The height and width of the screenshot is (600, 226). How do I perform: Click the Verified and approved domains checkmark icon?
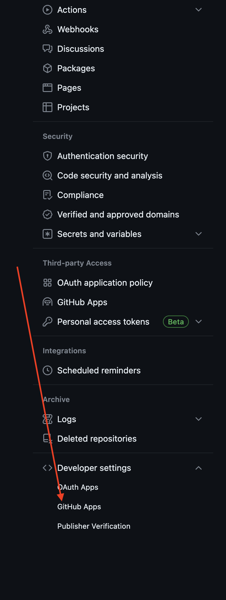pos(48,214)
